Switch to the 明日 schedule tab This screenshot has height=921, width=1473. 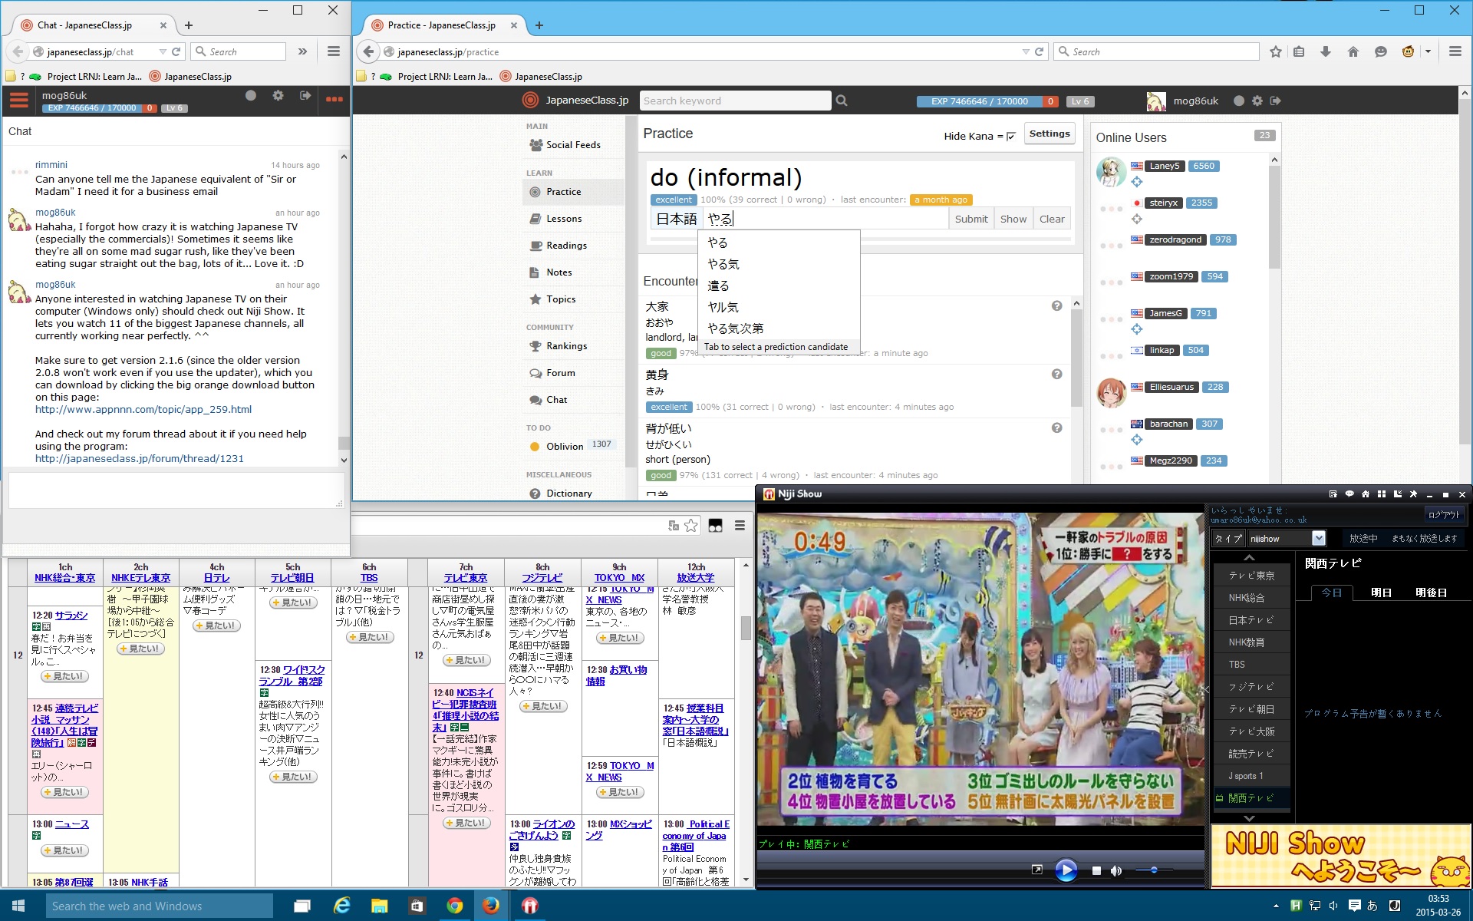(x=1381, y=593)
